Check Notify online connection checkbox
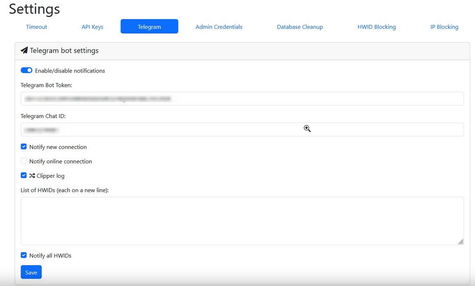The width and height of the screenshot is (475, 286). (24, 161)
